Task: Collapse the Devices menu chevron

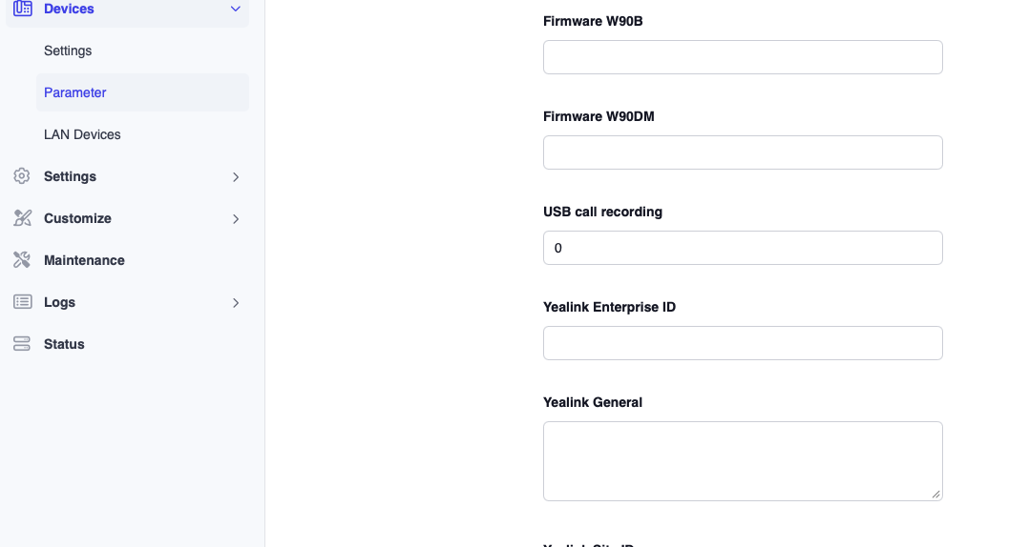Action: (236, 9)
